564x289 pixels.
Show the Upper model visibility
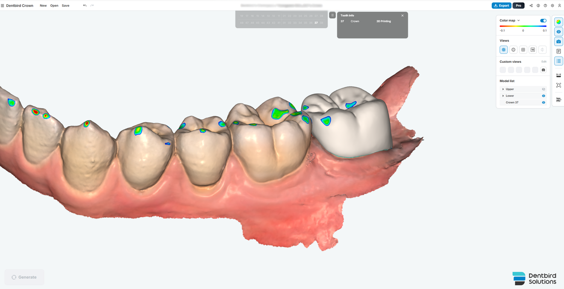[543, 89]
